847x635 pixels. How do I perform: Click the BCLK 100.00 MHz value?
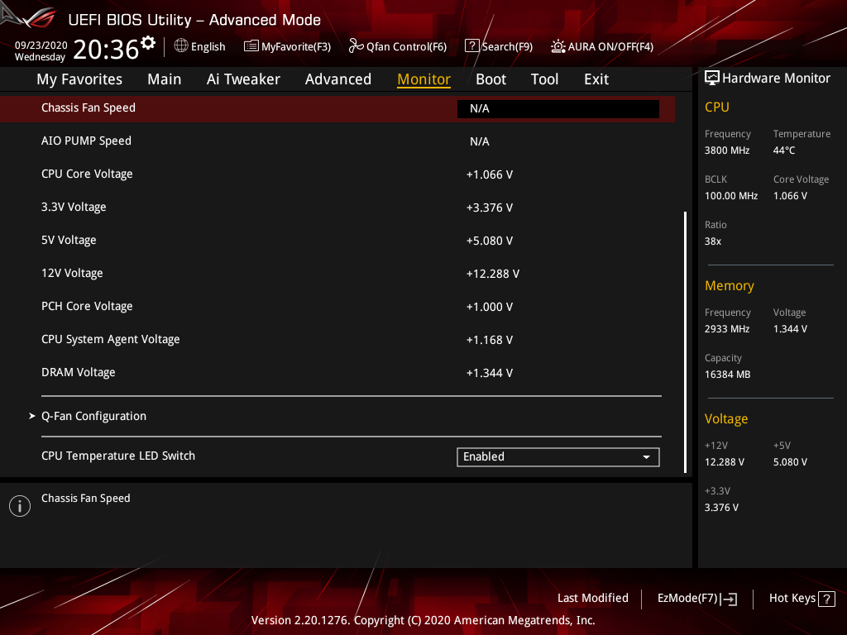tap(731, 196)
